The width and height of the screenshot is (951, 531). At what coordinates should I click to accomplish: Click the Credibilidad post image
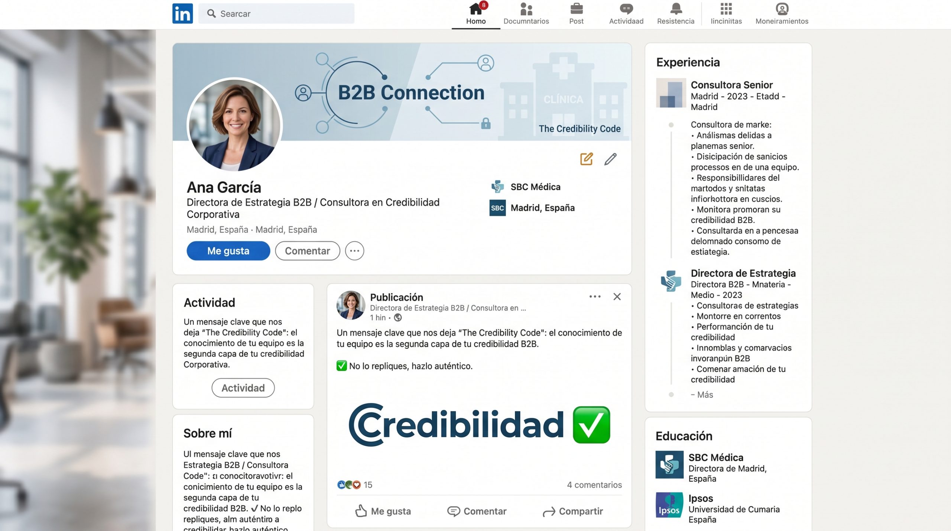click(479, 425)
